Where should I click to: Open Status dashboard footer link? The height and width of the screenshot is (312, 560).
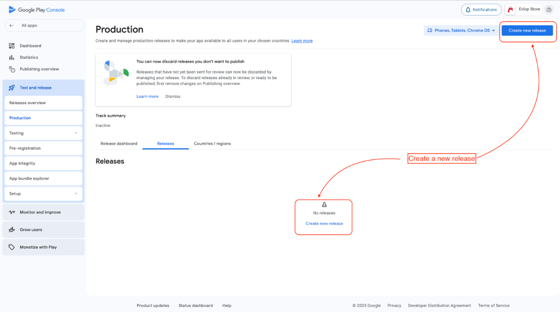[x=195, y=306]
